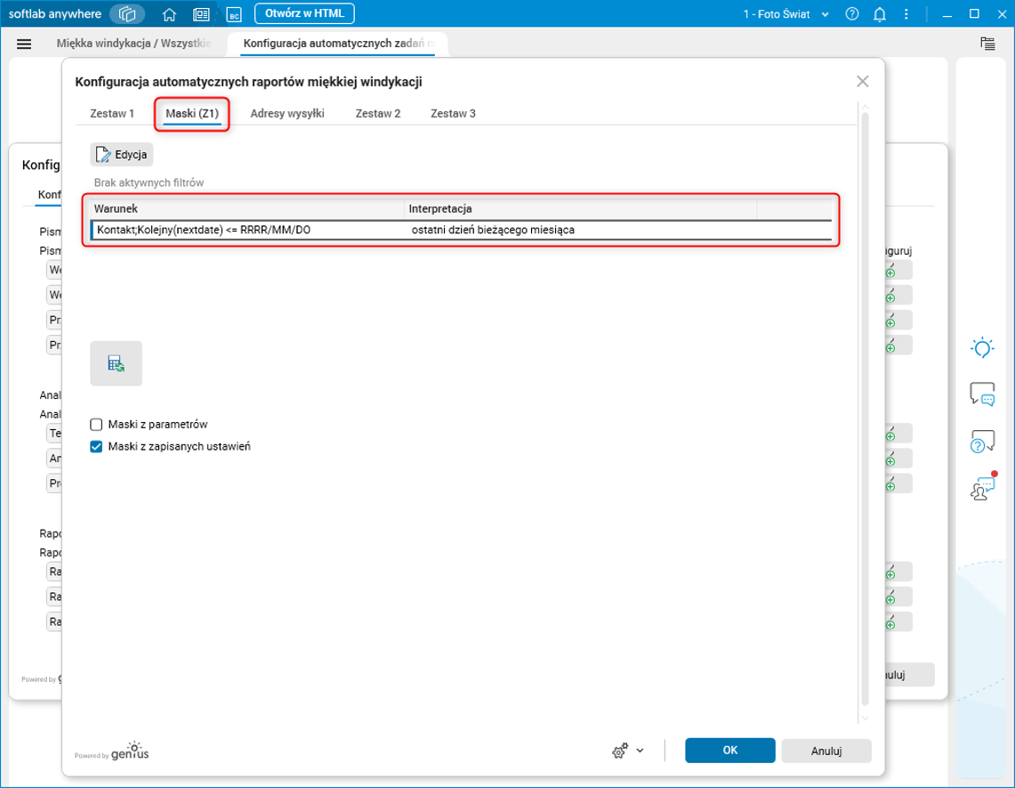Go to the Home icon

[x=169, y=14]
